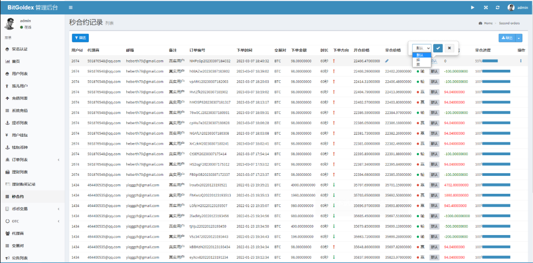The image size is (533, 263).
Task: Click the BitGoldex 管理后台 logo title
Action: click(32, 7)
